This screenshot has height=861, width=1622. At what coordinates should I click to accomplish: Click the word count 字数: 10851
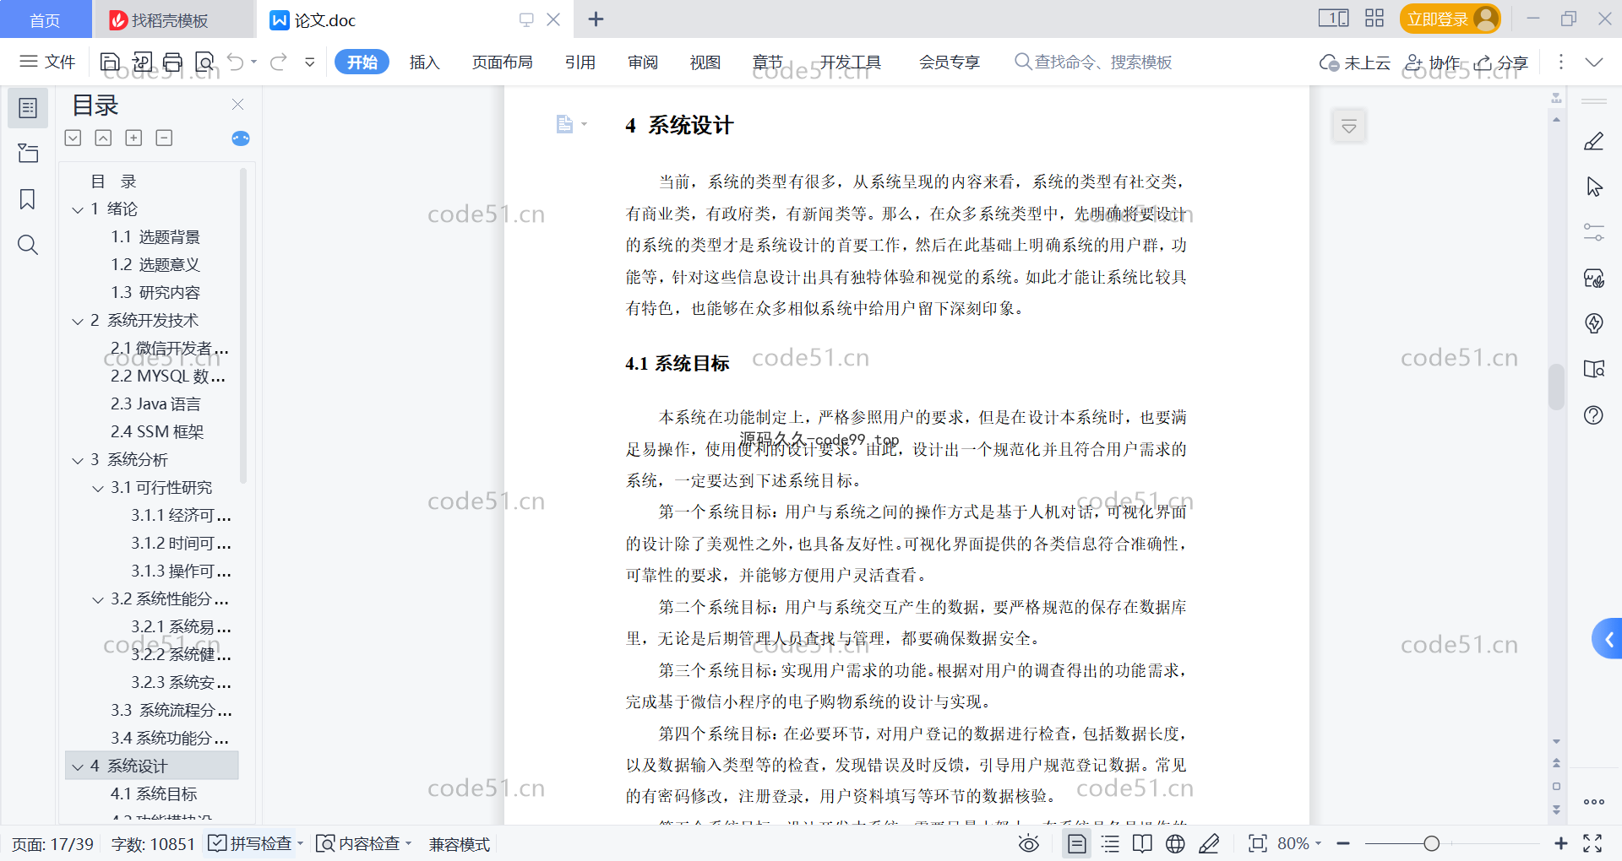[153, 843]
